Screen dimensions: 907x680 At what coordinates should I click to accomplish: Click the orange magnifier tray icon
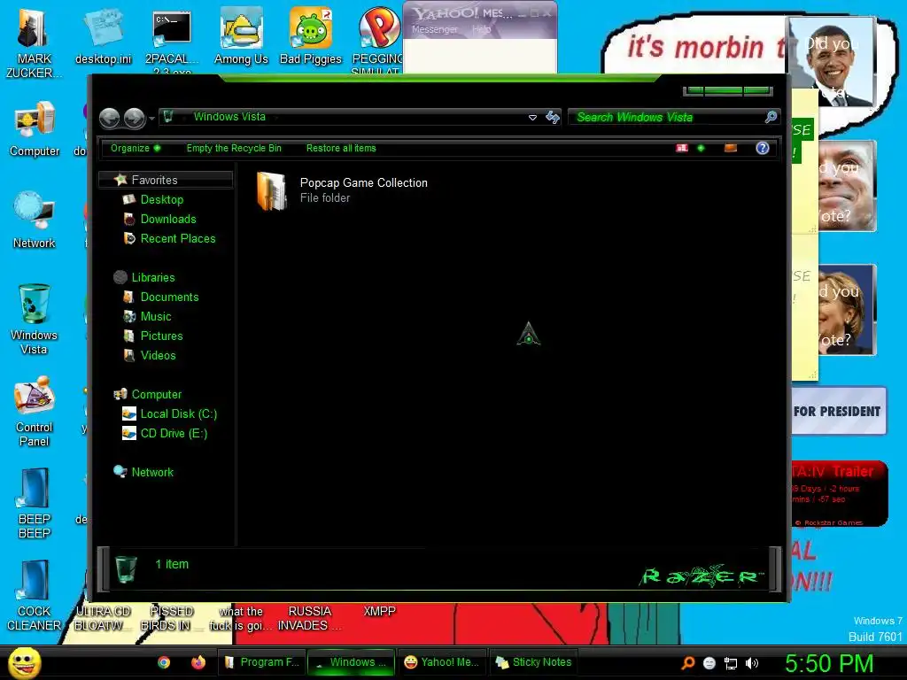pos(687,663)
